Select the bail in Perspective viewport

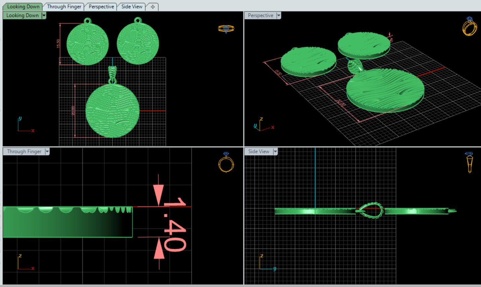(x=355, y=66)
